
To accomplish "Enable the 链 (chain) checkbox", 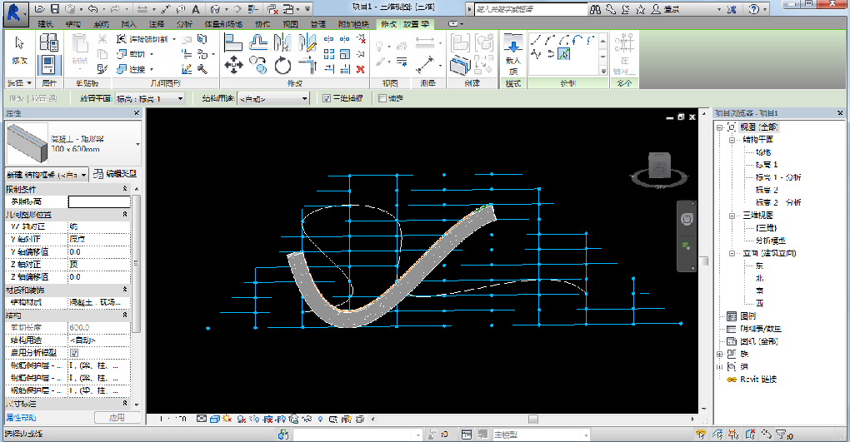I will [382, 98].
